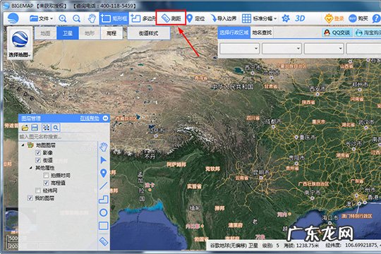Switch to the 卫星 satellite tab
The image size is (381, 254).
pos(68,33)
